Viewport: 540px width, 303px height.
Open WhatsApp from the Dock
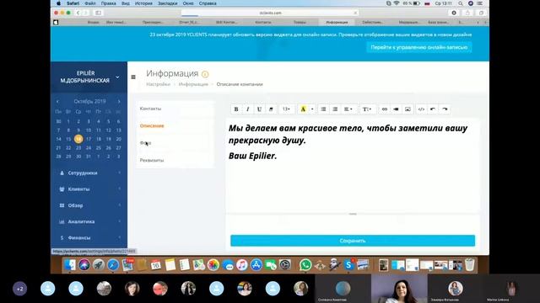click(305, 265)
